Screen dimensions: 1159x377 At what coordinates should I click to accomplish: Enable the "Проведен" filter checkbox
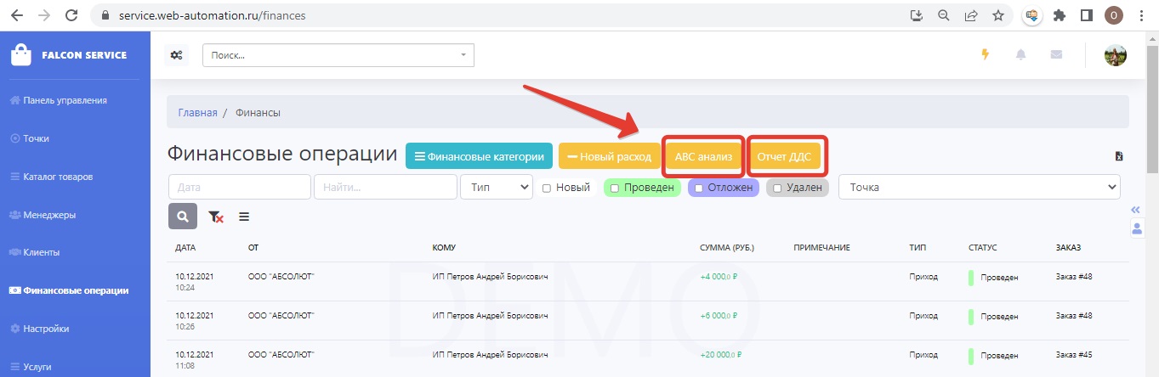pos(612,188)
